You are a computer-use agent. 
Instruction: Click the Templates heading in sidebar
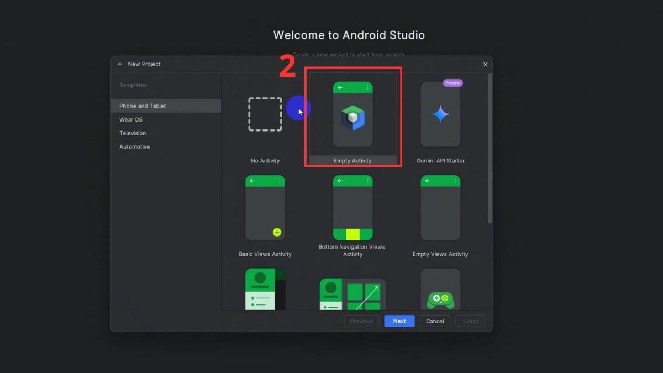pos(133,85)
